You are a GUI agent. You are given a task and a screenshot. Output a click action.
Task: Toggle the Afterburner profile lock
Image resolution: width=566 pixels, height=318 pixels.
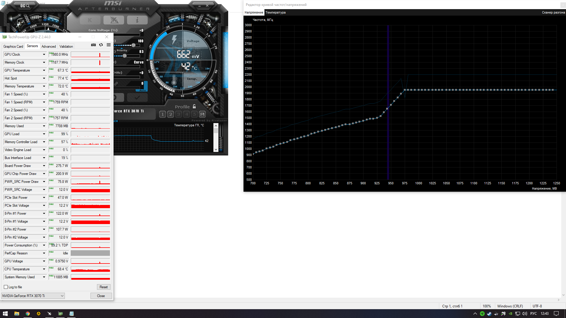[194, 107]
